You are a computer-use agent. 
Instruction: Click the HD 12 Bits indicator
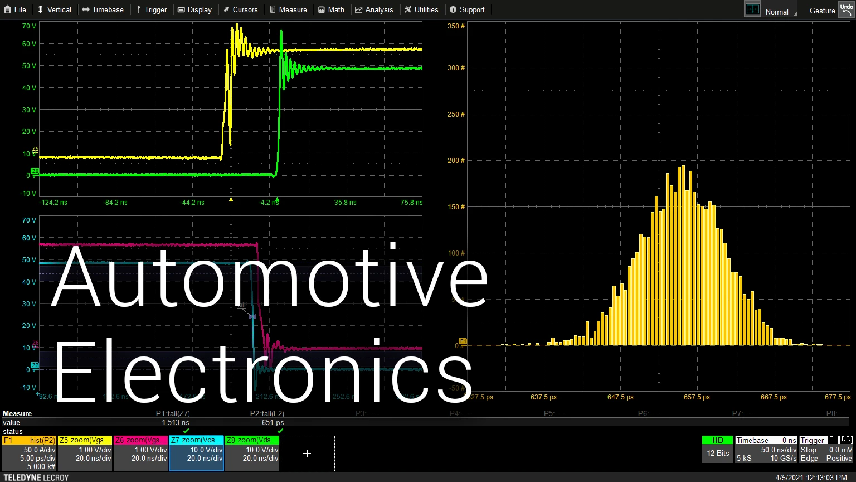point(717,449)
